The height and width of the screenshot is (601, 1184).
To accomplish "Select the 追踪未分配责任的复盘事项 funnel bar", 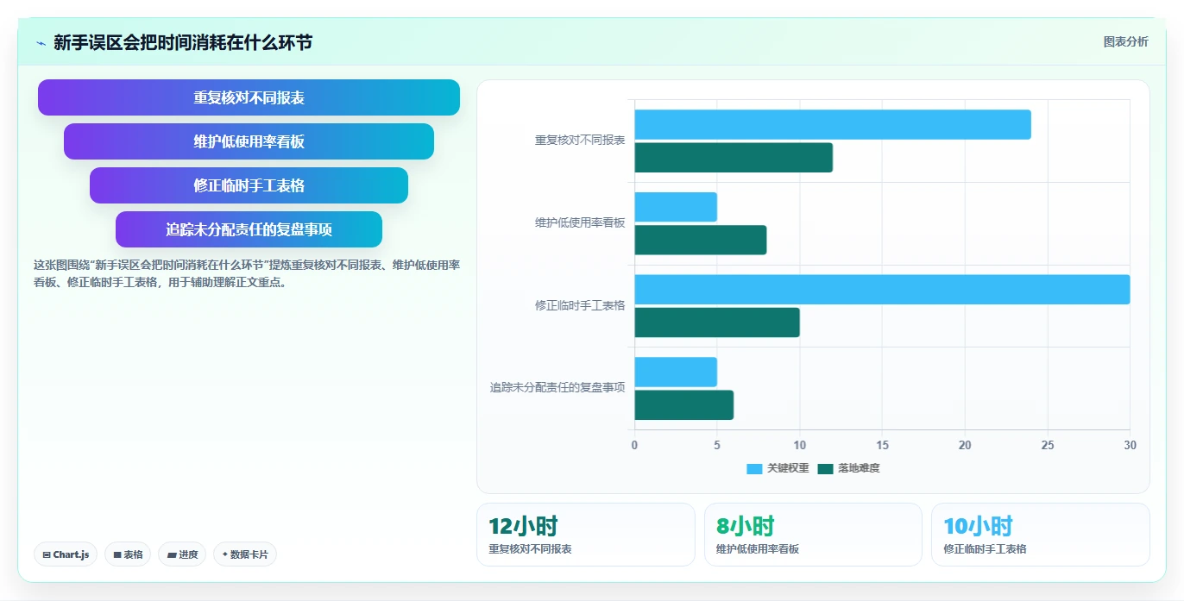I will tap(249, 229).
